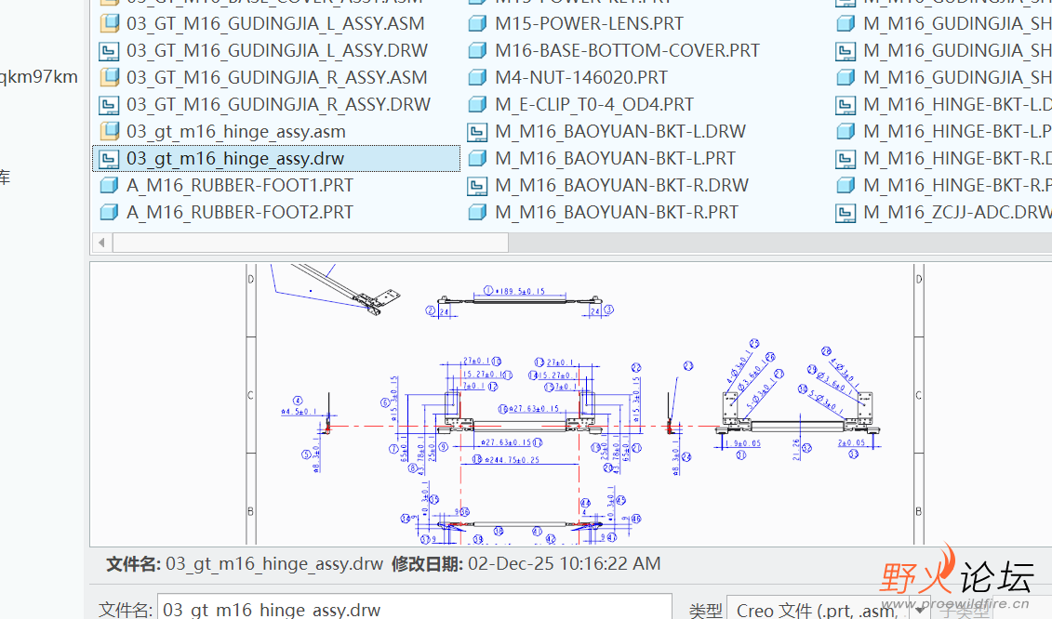Click the assembly icon beside 03_GT_M16_GUDINGJIA_R_ASSY.ASM
This screenshot has width=1052, height=619.
point(109,77)
